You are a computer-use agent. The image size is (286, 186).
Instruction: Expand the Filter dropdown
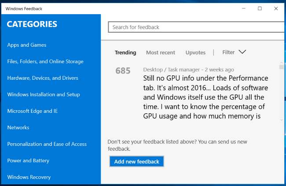[228, 52]
